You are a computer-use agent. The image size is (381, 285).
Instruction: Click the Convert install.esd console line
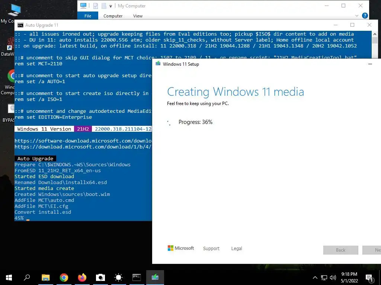pyautogui.click(x=43, y=212)
